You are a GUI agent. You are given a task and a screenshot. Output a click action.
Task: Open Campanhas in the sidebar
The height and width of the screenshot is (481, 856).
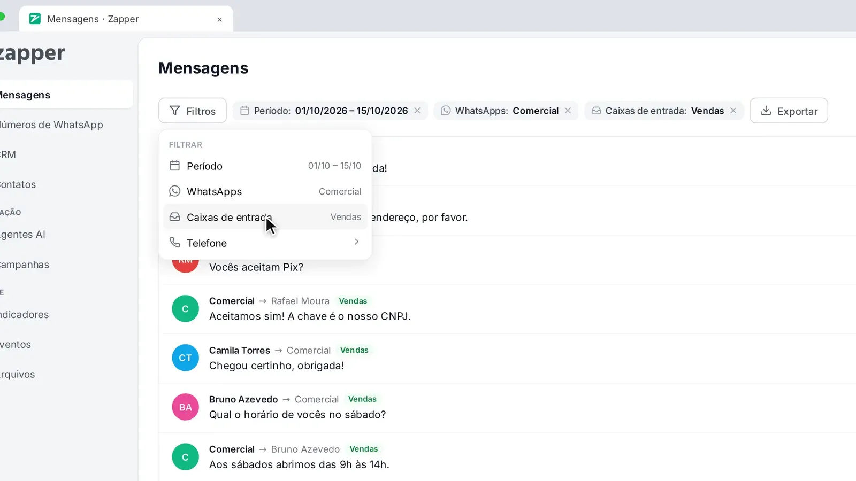pyautogui.click(x=65, y=265)
